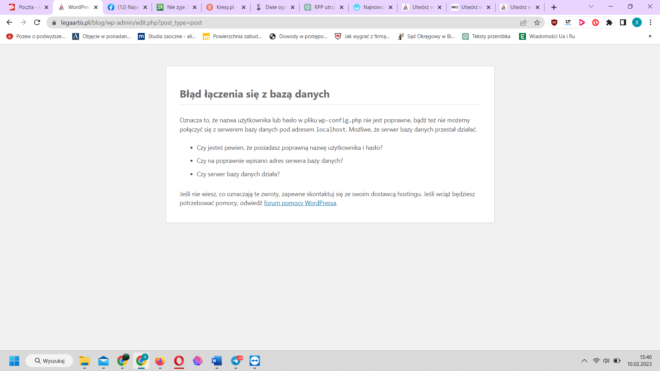Click the address bar URL
Viewport: 660px width, 371px height.
point(131,22)
